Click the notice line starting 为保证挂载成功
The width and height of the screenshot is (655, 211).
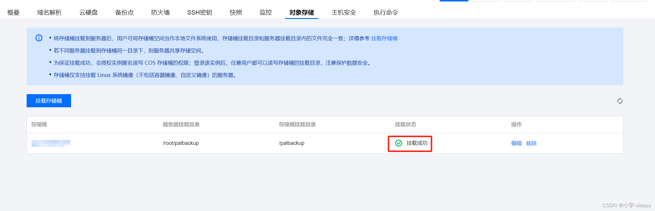click(213, 63)
